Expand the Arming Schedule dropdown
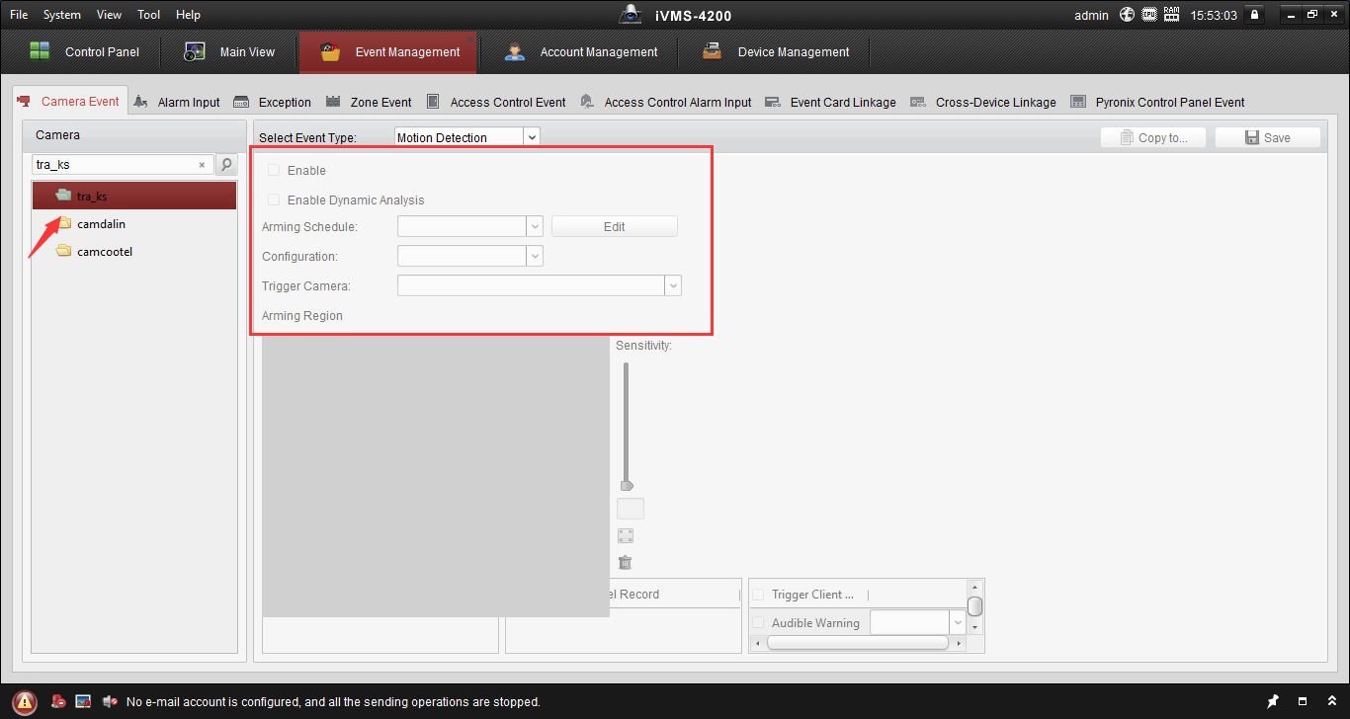Image resolution: width=1350 pixels, height=719 pixels. coord(535,227)
